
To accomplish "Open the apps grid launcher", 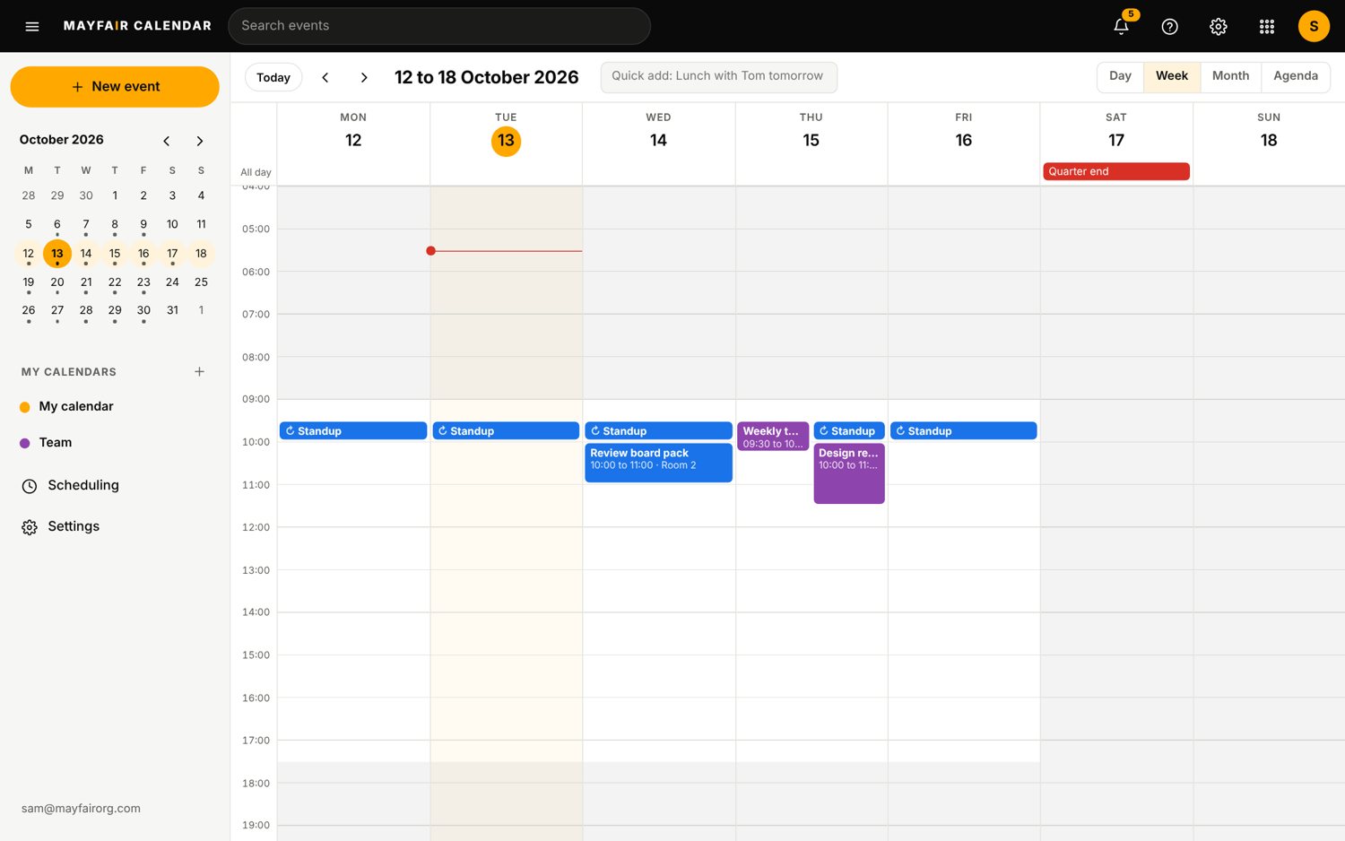I will [1266, 26].
